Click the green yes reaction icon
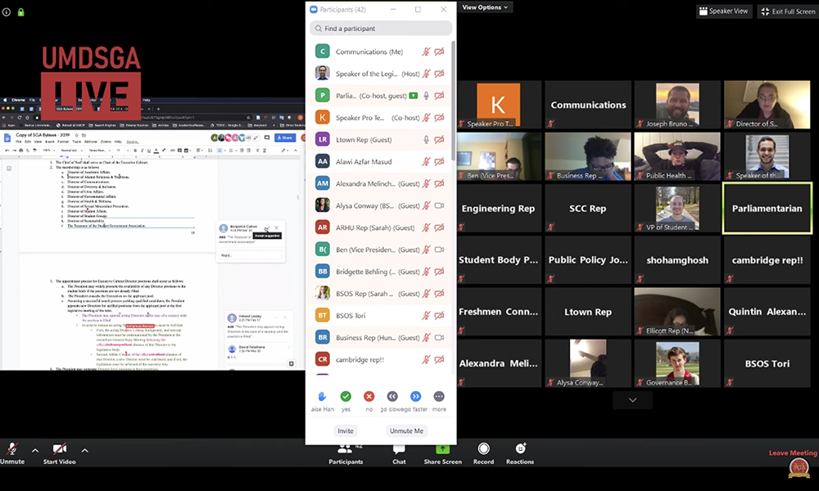819x491 pixels. pos(346,396)
